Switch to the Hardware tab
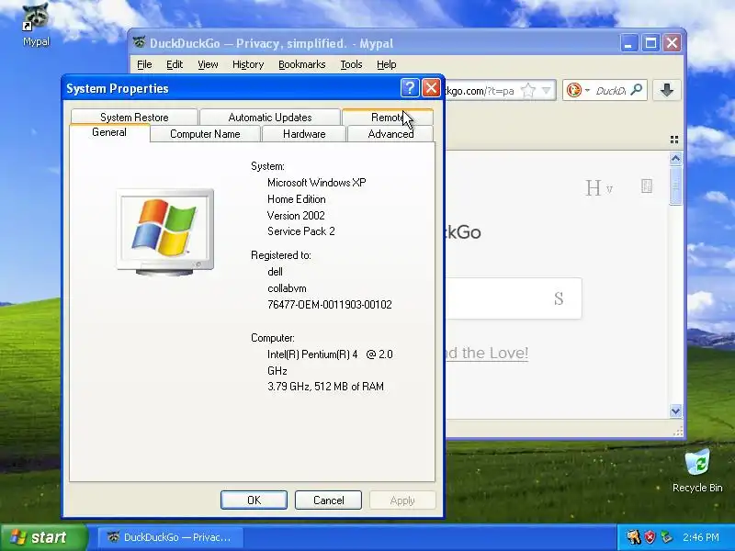 [304, 134]
